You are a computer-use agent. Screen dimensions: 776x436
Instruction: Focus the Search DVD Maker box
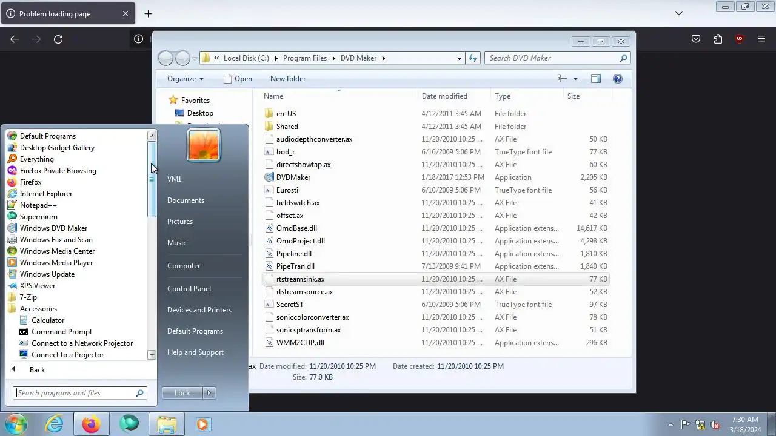(x=557, y=58)
